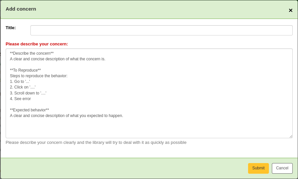Click the 'Add concern' dialog heading
The image size is (298, 179).
tap(21, 9)
